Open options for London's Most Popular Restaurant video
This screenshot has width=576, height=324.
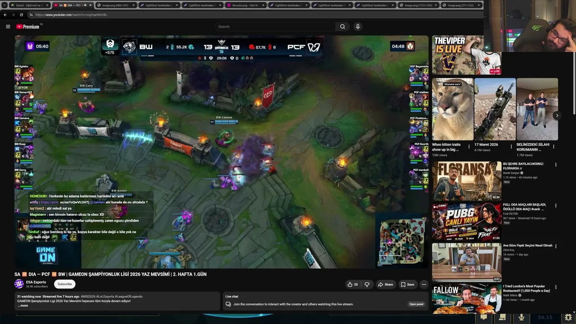tap(556, 287)
